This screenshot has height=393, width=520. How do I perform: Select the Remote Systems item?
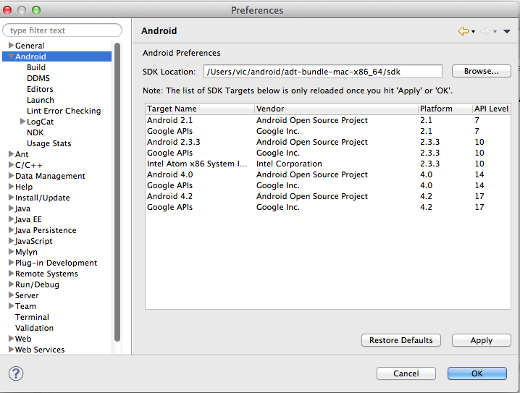coord(46,274)
